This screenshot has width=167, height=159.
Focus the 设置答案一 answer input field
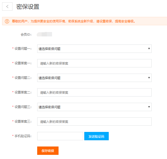[94, 63]
